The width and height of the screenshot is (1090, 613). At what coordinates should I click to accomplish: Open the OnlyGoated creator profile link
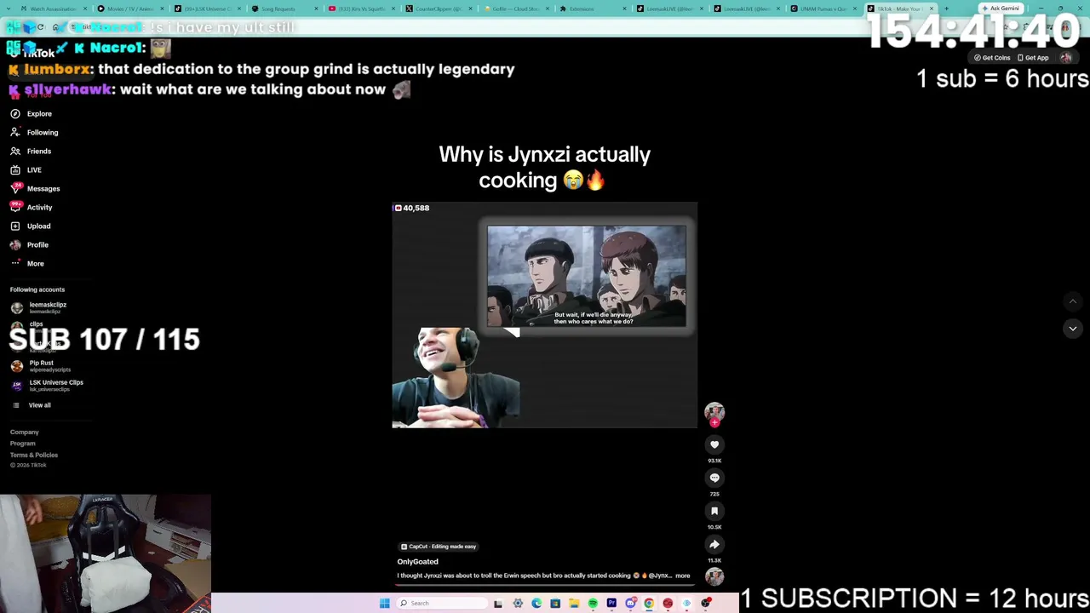pos(417,562)
